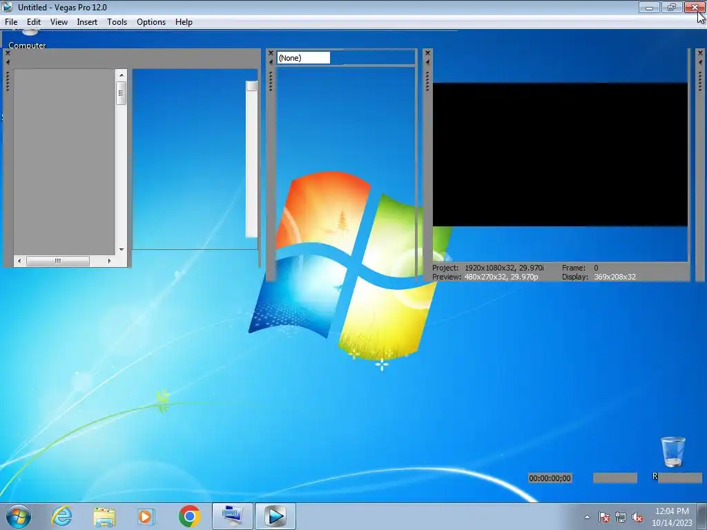Click the clock showing 12:04 PM
Viewport: 707px width, 530px height.
click(x=672, y=511)
